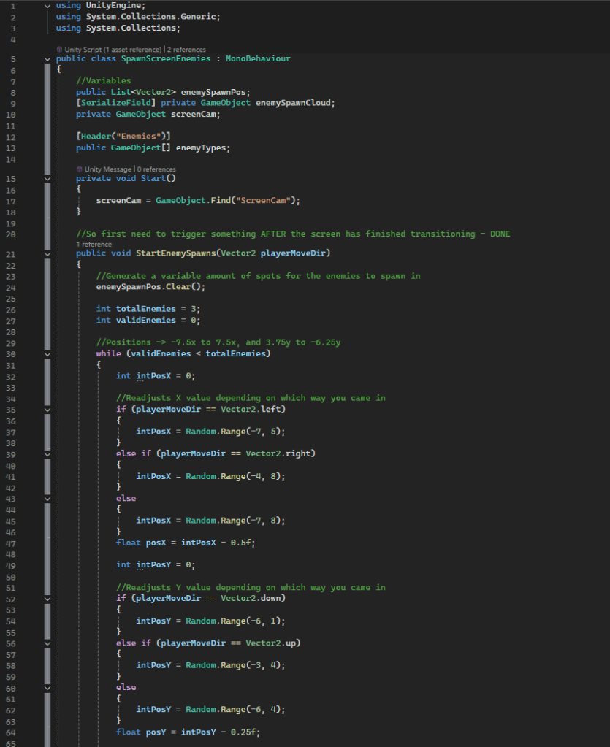Fold the Vector2.left if block

coord(47,410)
